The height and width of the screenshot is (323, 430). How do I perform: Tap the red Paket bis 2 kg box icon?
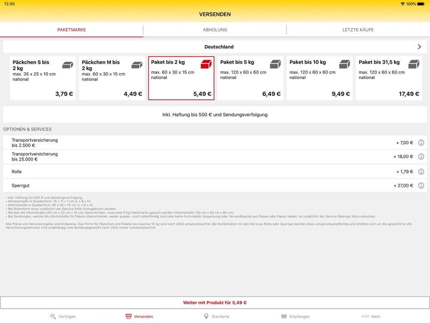(206, 64)
